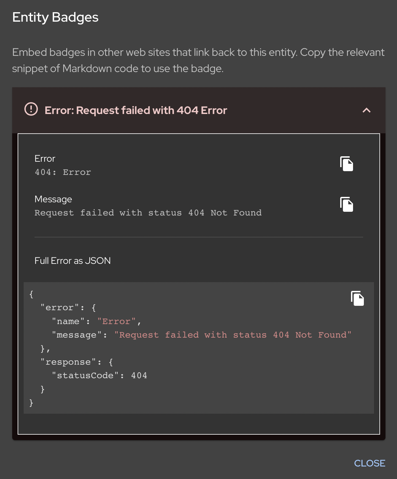Click the copy icon beside the Error field
Image resolution: width=397 pixels, height=479 pixels.
tap(346, 164)
